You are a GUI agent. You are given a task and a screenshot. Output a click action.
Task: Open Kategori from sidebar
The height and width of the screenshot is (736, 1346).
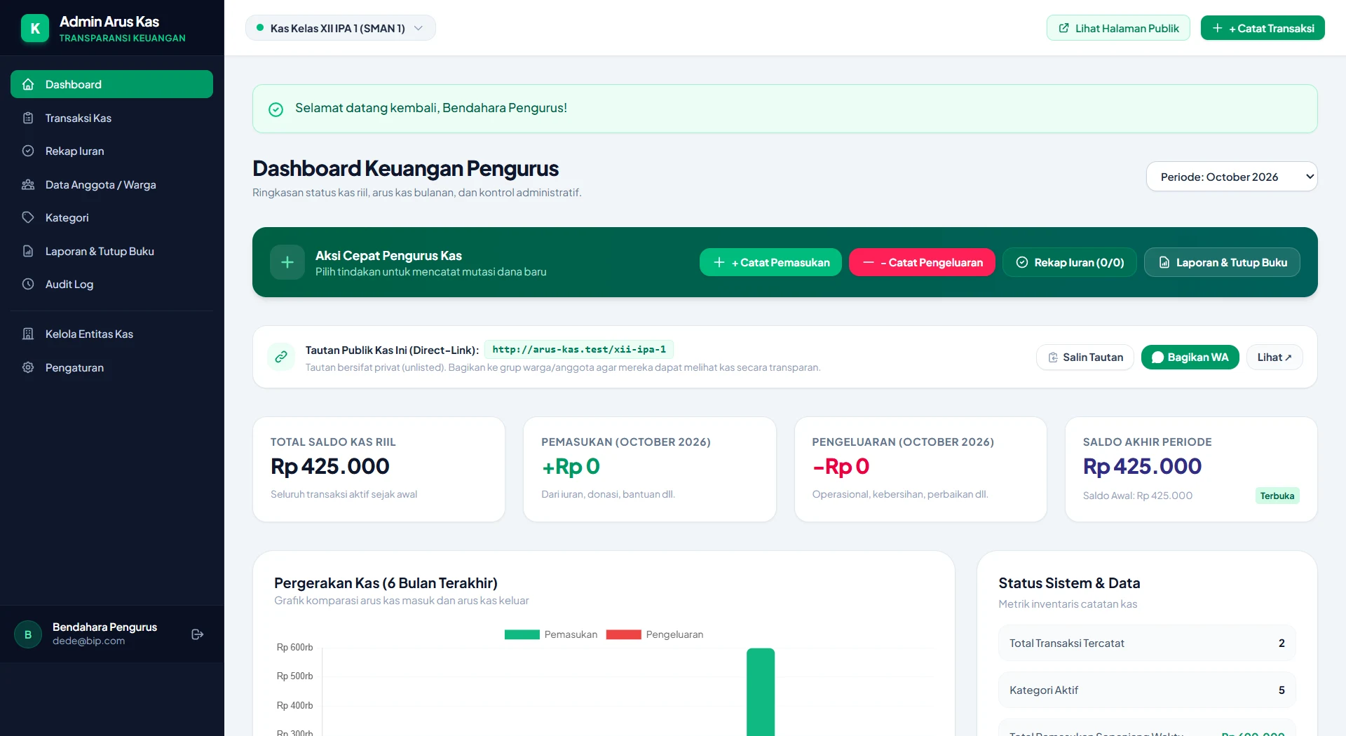pyautogui.click(x=111, y=217)
